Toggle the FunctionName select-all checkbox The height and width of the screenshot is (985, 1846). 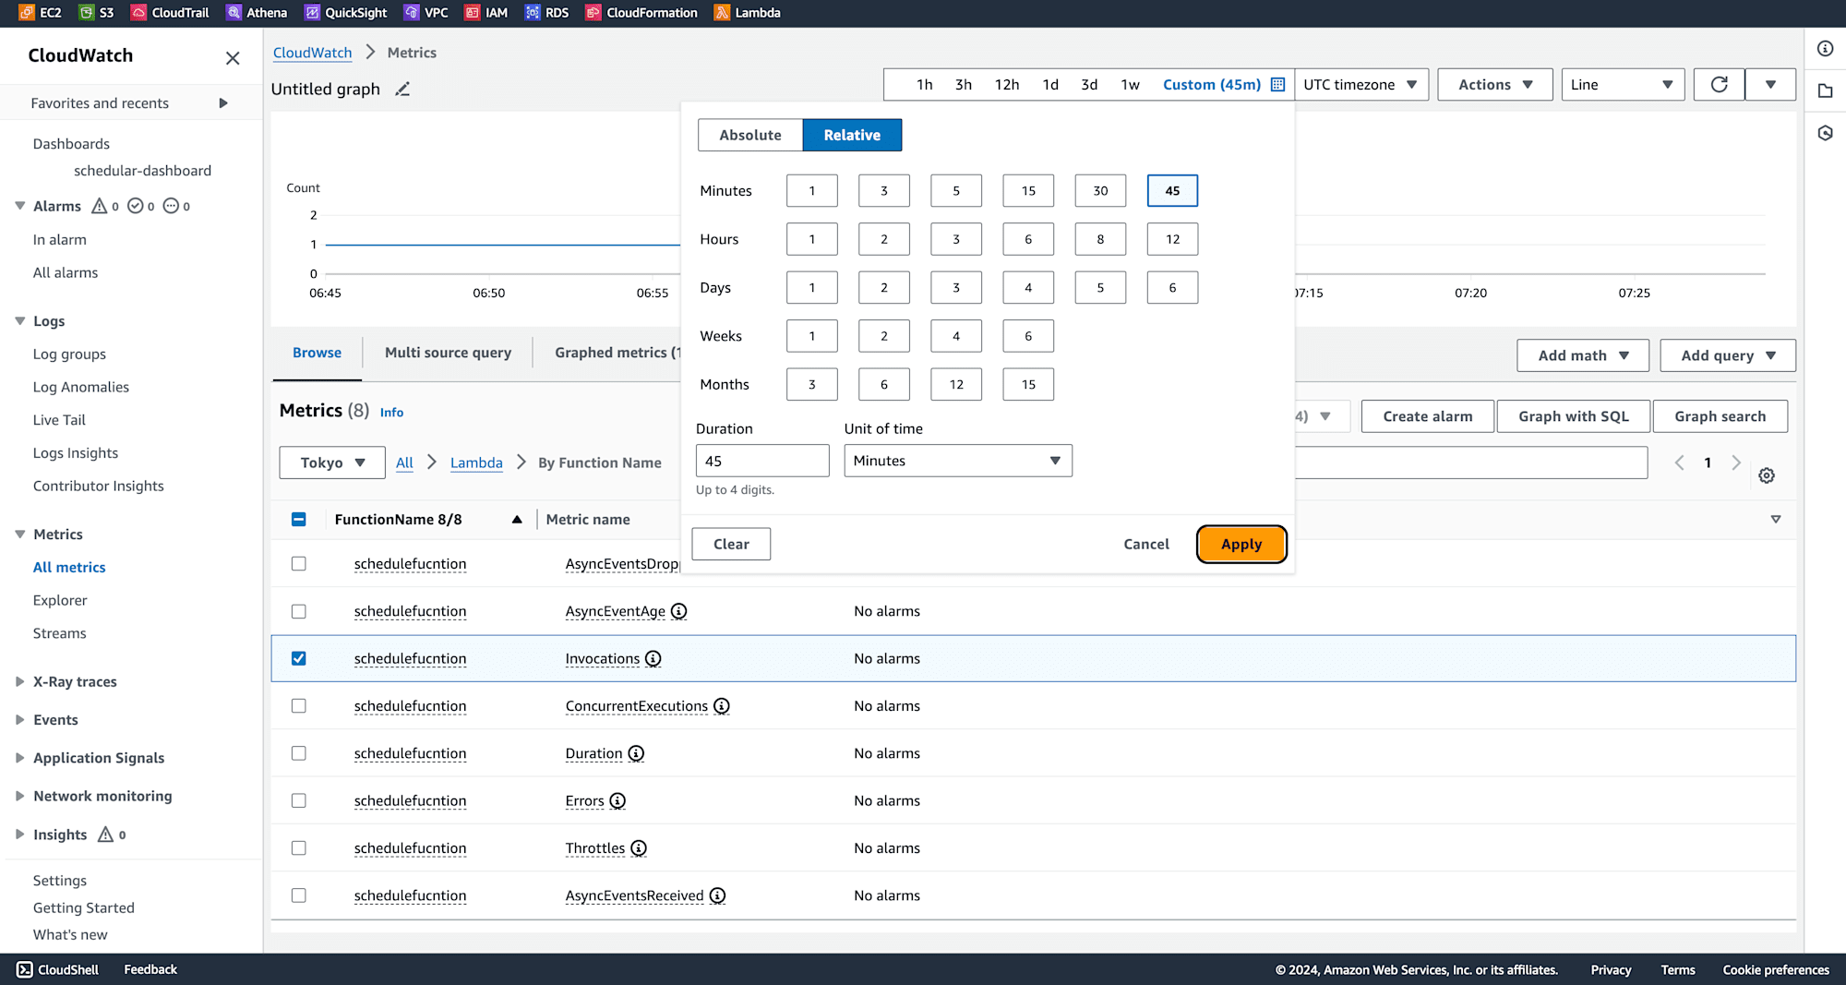[298, 519]
